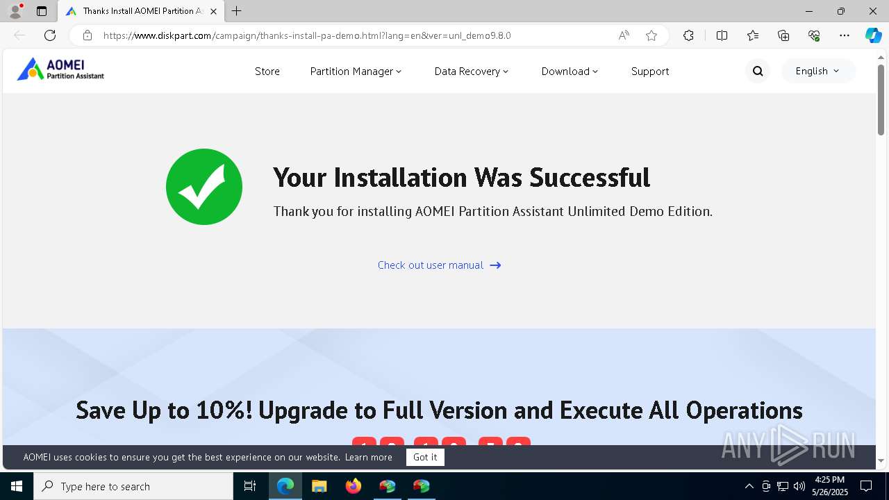Open a new tab with plus
Viewport: 889px width, 500px height.
point(237,11)
